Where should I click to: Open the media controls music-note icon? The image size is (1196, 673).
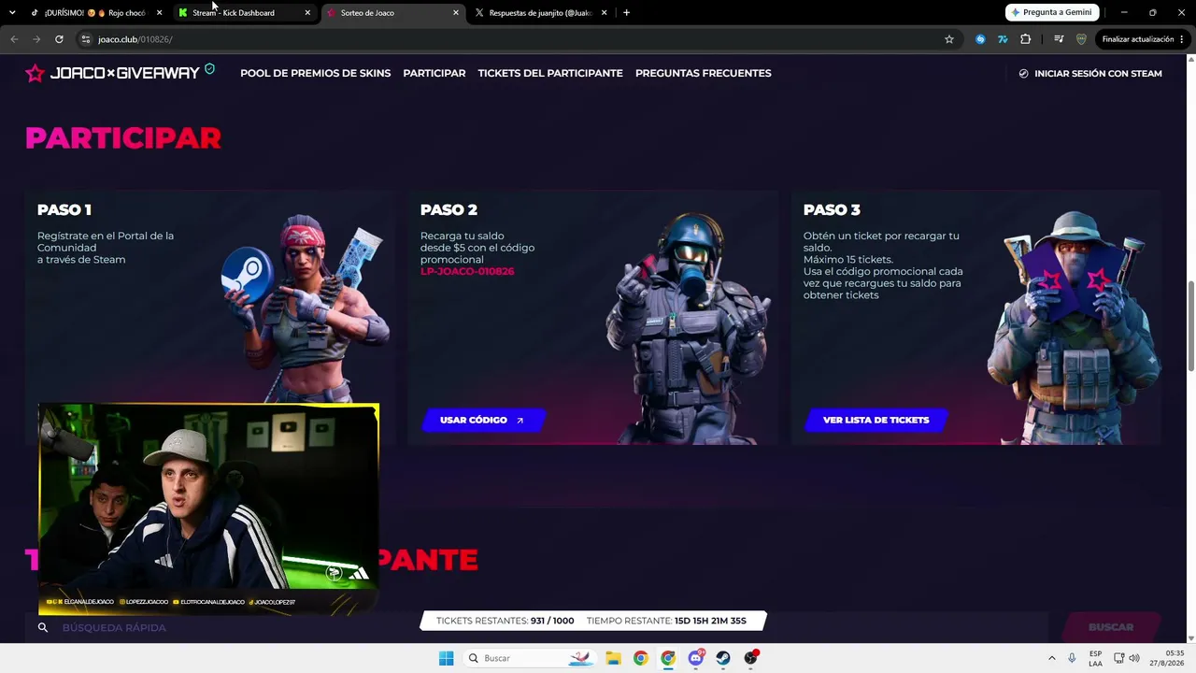1059,39
